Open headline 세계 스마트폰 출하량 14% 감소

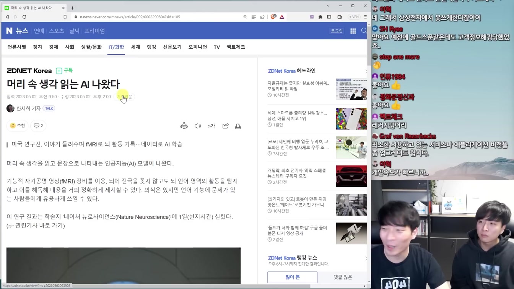[x=297, y=116]
